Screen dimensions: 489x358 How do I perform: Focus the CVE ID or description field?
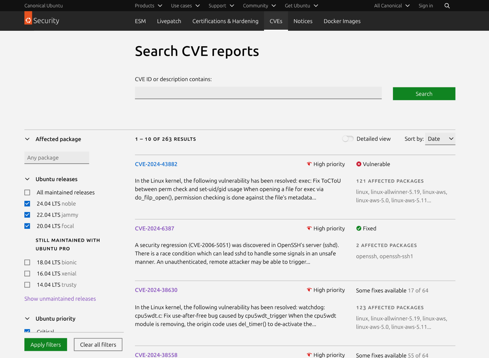point(258,93)
